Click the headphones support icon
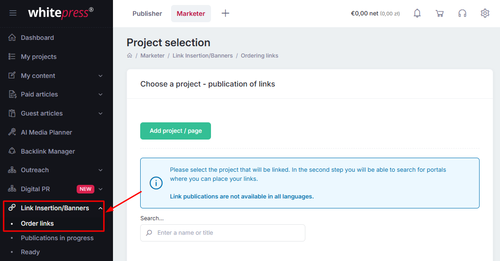This screenshot has width=500, height=261. click(462, 14)
